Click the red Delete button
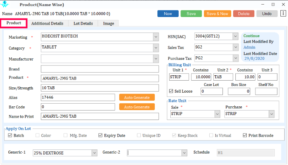The image size is (288, 165). coord(243,14)
